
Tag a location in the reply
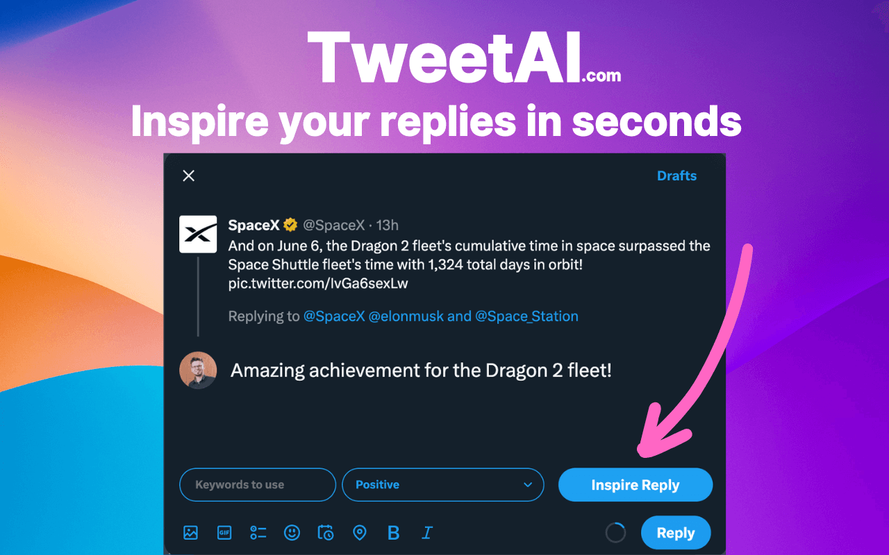[x=359, y=532]
